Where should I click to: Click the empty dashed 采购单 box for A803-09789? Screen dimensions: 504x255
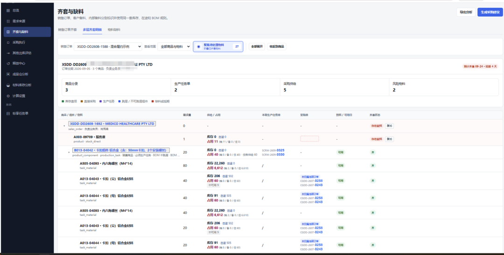309,139
